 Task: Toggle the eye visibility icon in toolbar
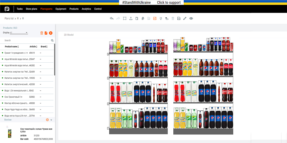191,18
